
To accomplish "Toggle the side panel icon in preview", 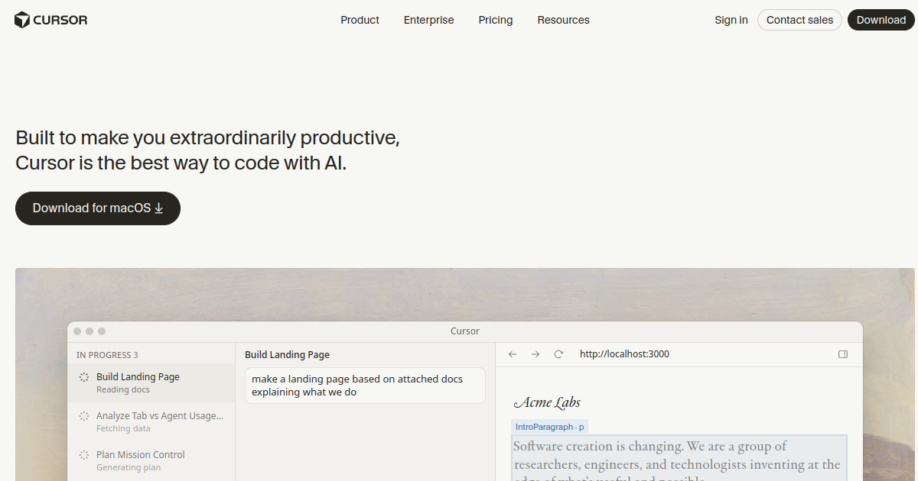I will click(843, 354).
